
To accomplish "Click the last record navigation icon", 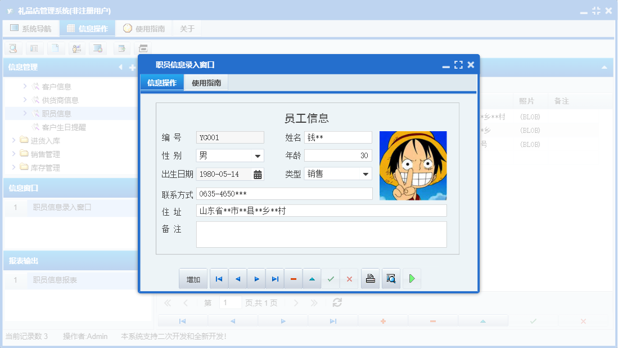I will [274, 278].
